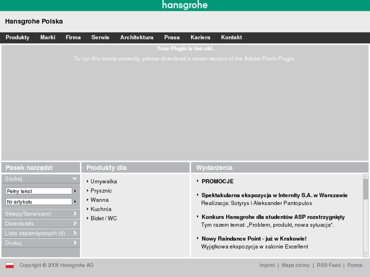Open the Kontakt menu

point(232,38)
